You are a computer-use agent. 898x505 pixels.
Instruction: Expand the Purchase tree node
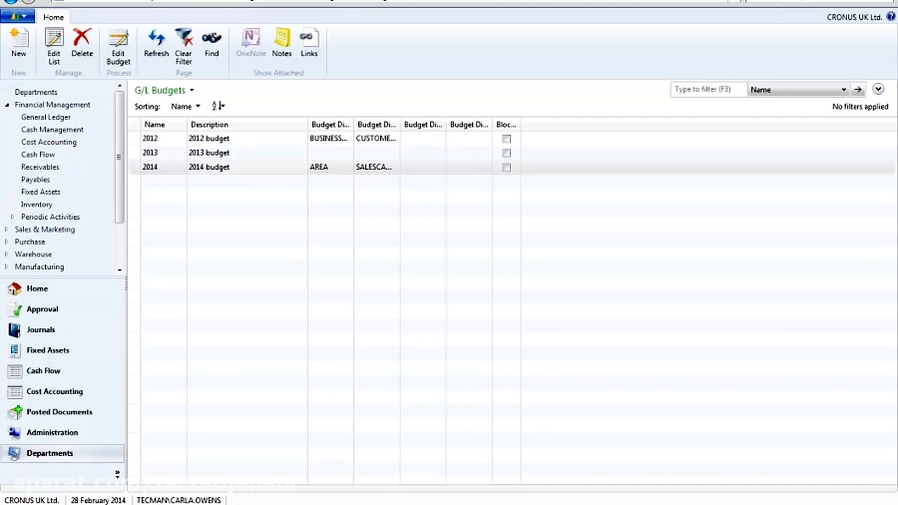[x=7, y=243]
